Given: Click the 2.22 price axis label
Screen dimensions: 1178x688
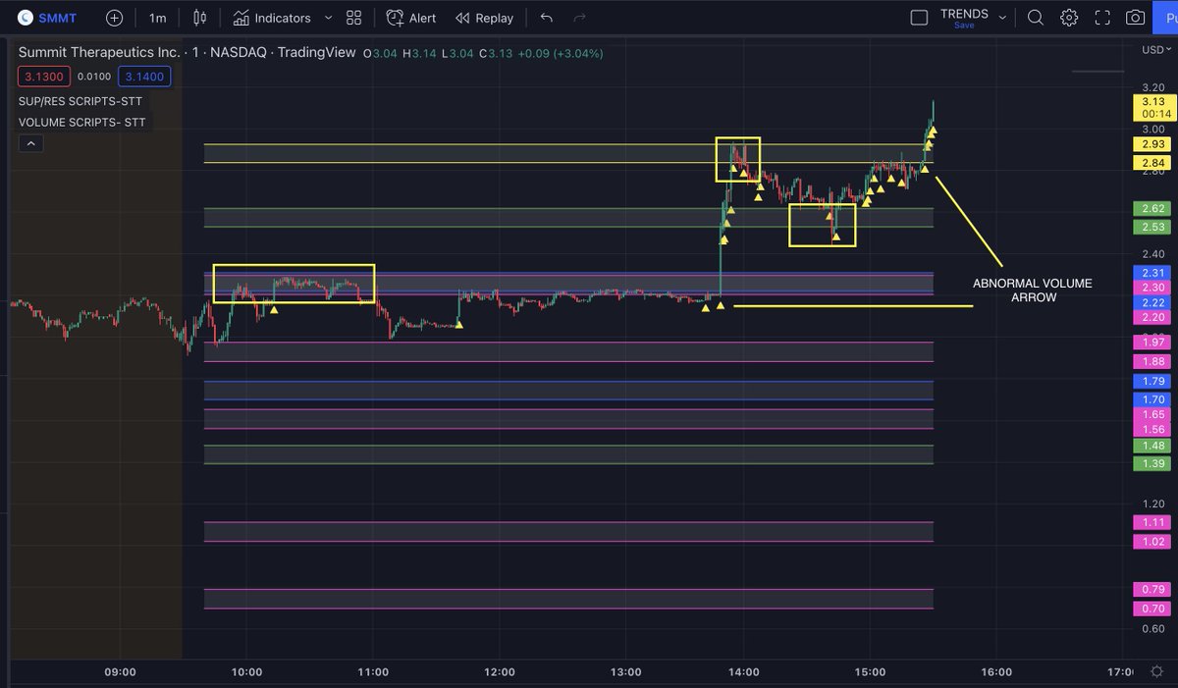Looking at the screenshot, I should 1152,303.
